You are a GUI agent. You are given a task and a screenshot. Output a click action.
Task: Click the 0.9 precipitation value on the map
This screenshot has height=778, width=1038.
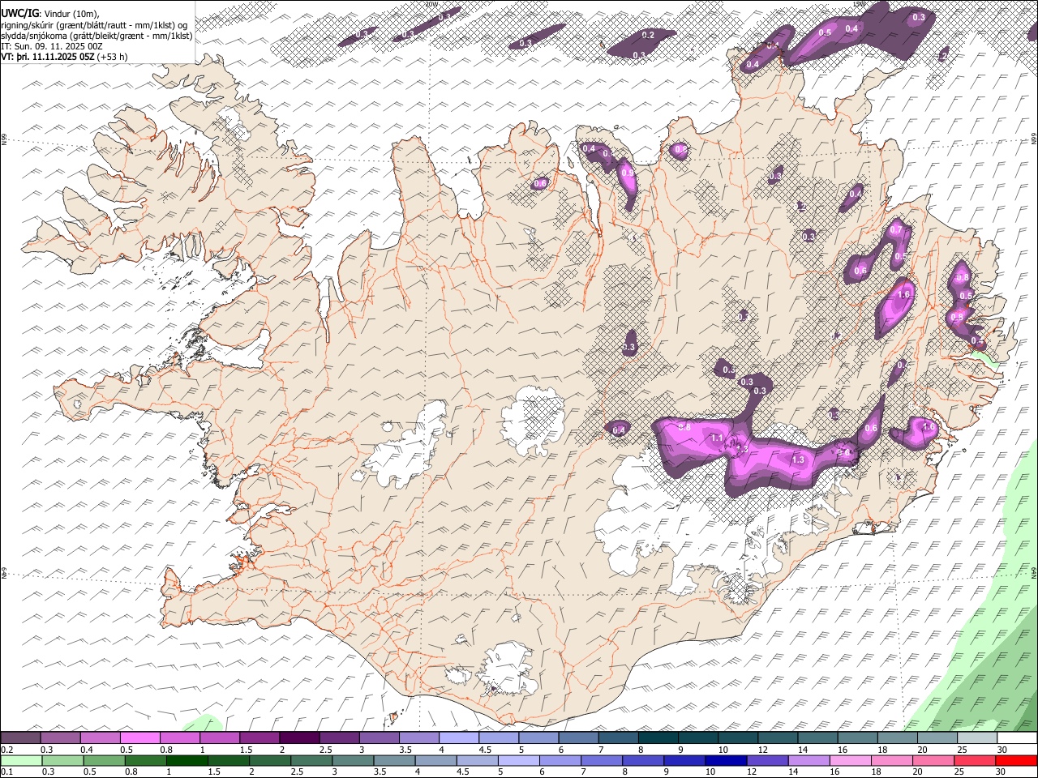point(627,173)
